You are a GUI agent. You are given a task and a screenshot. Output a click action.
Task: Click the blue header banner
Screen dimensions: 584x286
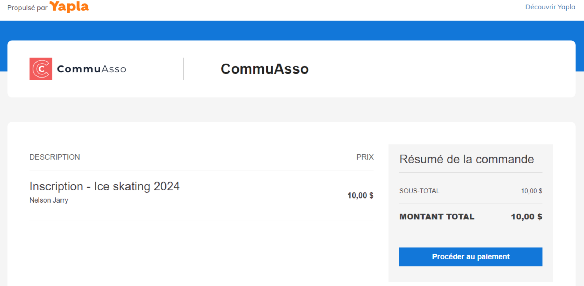[x=292, y=30]
